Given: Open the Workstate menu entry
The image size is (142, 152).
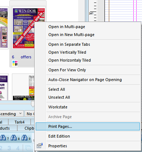Looking at the screenshot, I should [x=58, y=107].
